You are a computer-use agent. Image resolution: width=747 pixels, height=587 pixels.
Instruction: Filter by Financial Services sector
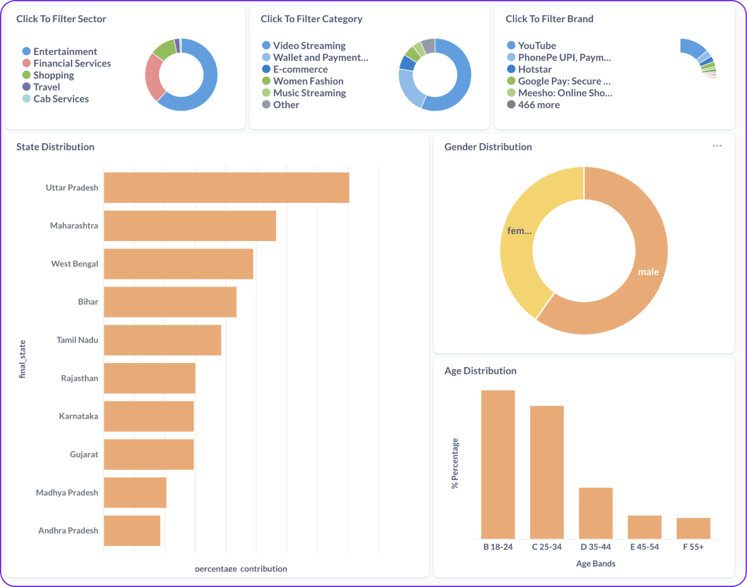72,63
